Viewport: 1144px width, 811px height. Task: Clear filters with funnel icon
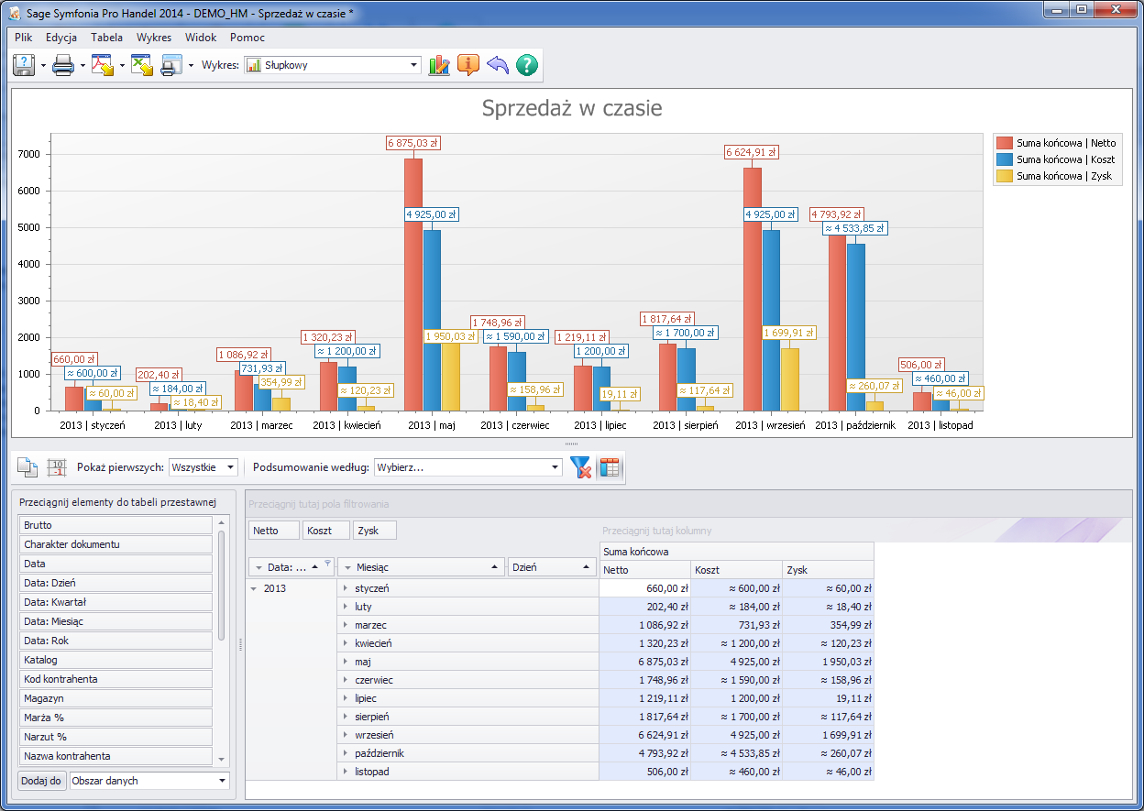coord(580,467)
